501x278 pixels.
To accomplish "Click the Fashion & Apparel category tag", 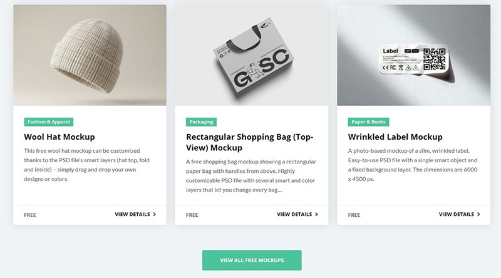I will click(49, 121).
